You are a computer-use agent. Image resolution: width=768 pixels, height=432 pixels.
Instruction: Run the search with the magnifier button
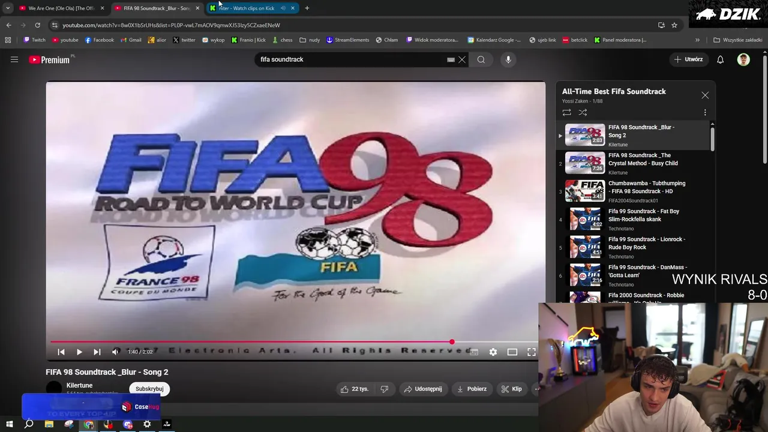click(481, 59)
